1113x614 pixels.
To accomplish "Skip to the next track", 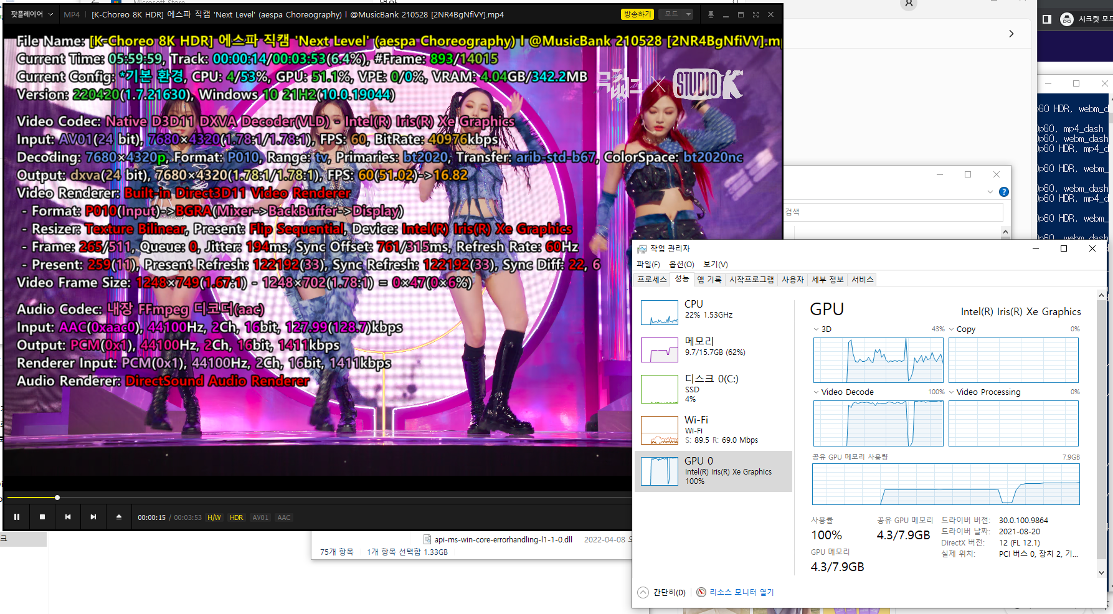I will point(93,517).
